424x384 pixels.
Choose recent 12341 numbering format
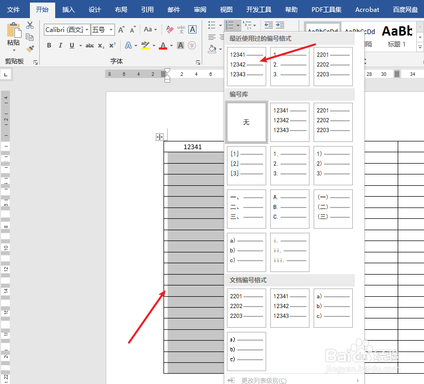[247, 67]
